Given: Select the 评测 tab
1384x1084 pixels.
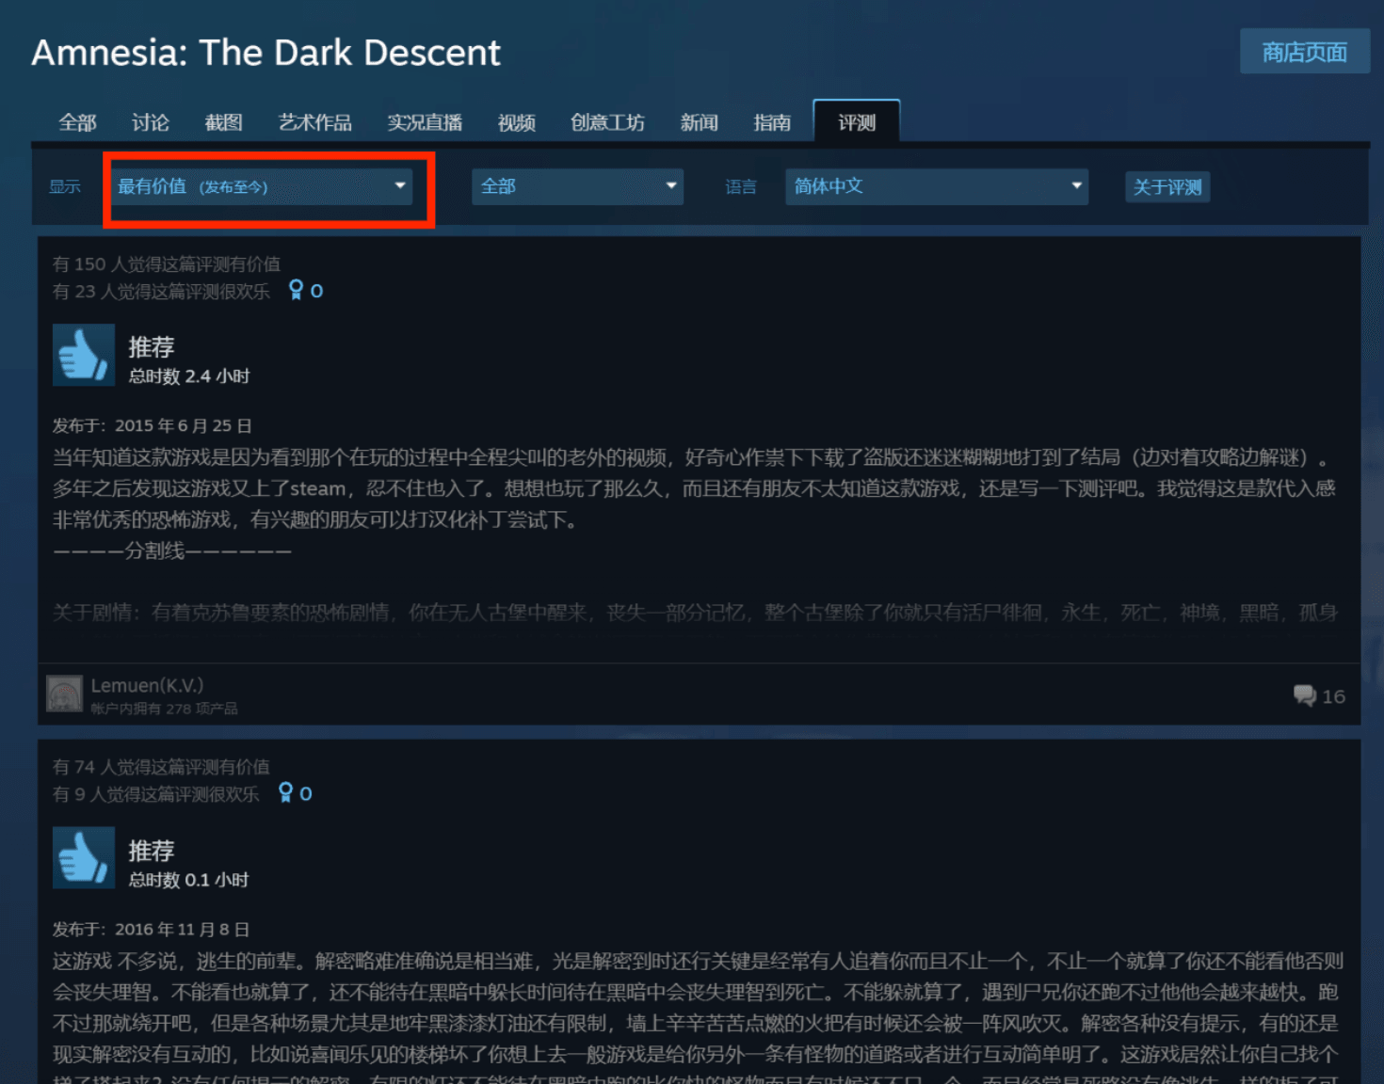Looking at the screenshot, I should (857, 122).
